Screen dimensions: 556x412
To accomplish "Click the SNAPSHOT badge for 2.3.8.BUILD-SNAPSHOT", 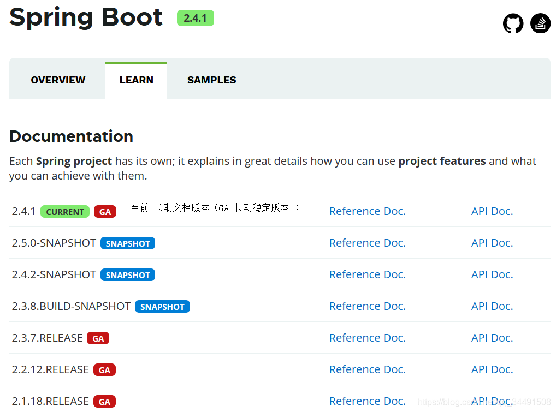I will coord(162,307).
